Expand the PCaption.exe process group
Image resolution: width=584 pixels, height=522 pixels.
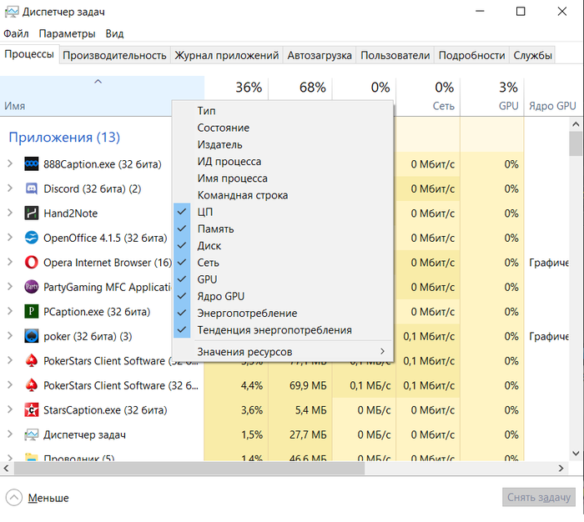[10, 311]
